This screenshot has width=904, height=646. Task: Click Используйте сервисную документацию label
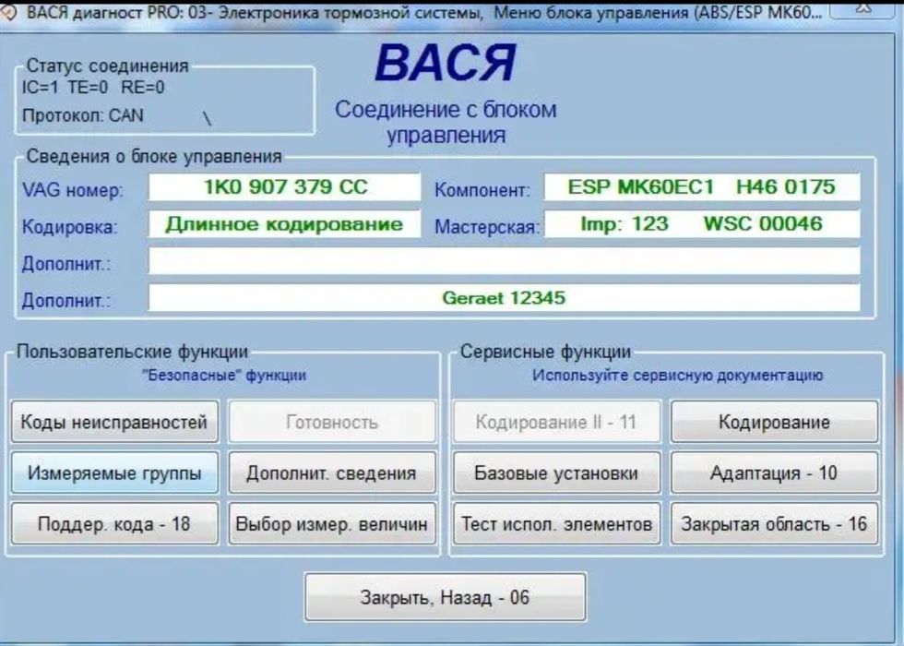677,376
